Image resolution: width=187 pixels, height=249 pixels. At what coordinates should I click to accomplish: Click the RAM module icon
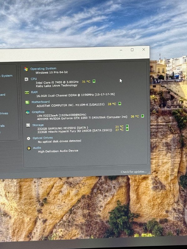pyautogui.click(x=27, y=92)
